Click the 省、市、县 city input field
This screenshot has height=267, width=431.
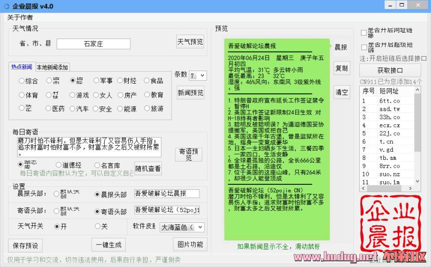click(x=93, y=44)
